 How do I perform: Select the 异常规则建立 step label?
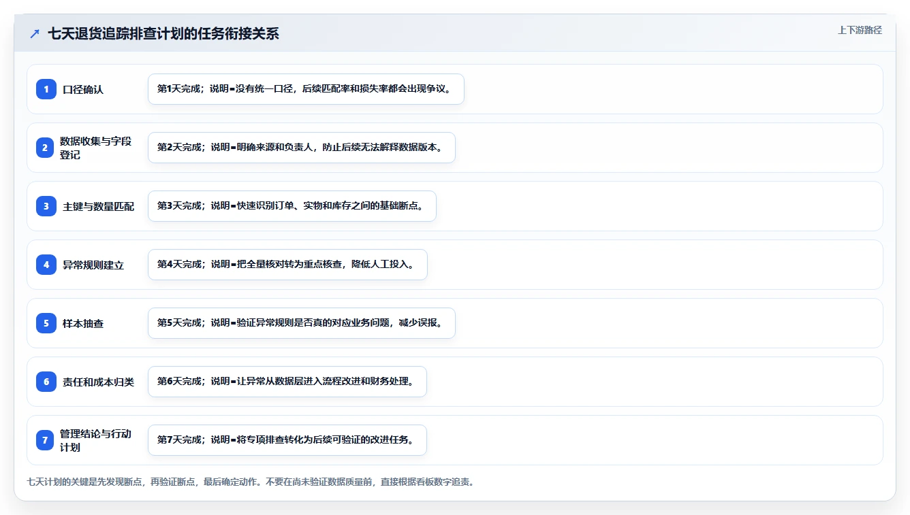[93, 265]
